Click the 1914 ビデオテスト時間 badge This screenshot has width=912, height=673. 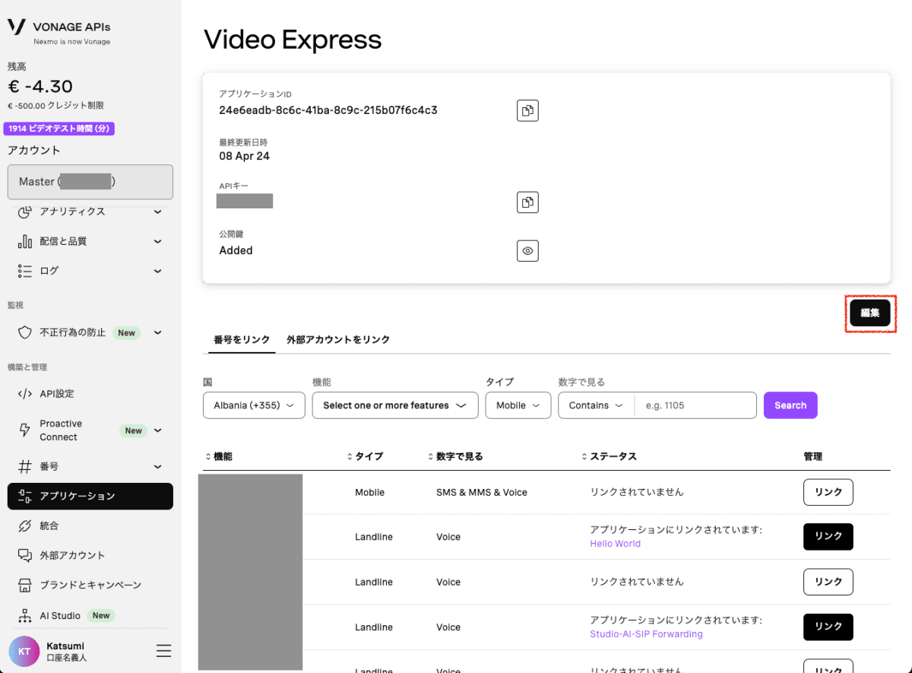(x=59, y=129)
